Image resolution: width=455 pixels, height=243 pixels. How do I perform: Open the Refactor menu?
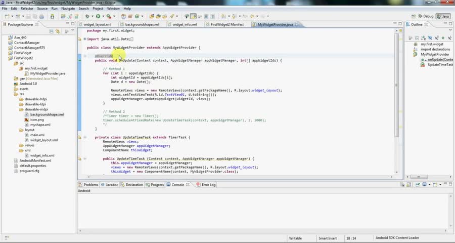(27, 9)
